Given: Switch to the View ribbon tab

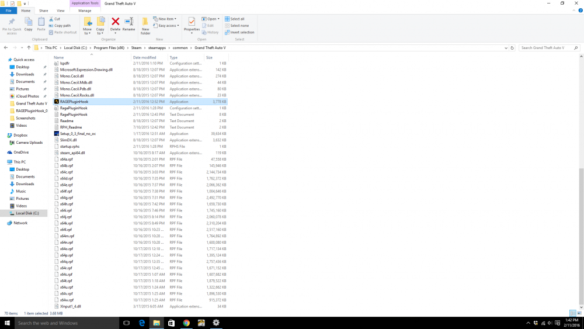Looking at the screenshot, I should click(x=60, y=11).
